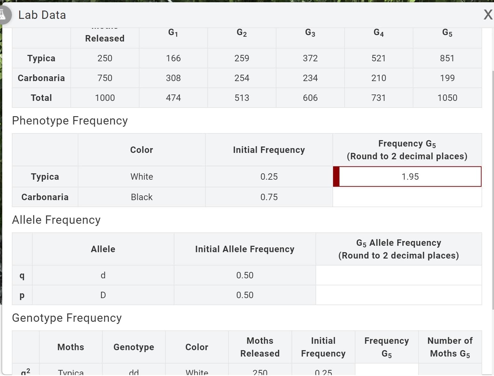Close the Lab Data panel with X
Viewport: 494px width, 376px height.
point(488,15)
